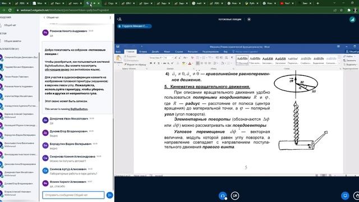The width and height of the screenshot is (359, 202).
Task: Click the browser address bar URL
Action: [x=65, y=10]
